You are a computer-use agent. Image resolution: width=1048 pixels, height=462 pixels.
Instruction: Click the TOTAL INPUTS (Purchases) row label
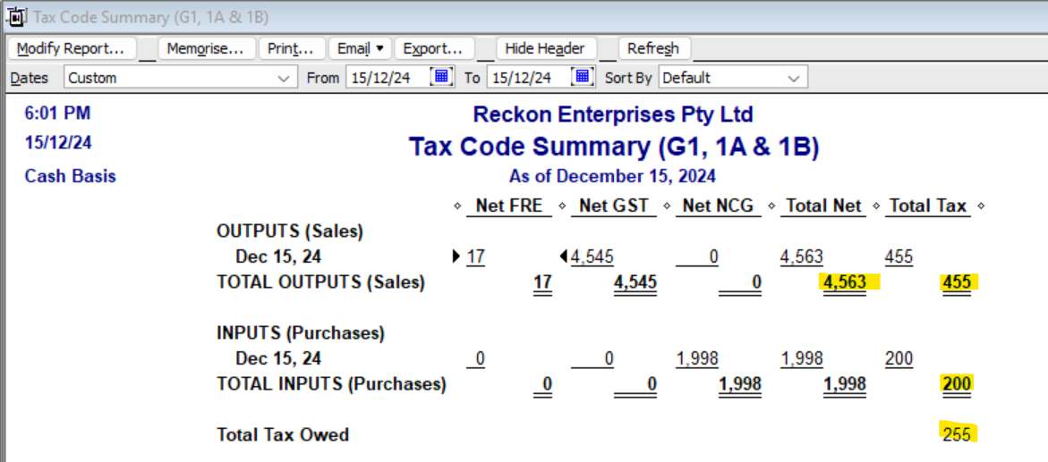coord(331,384)
